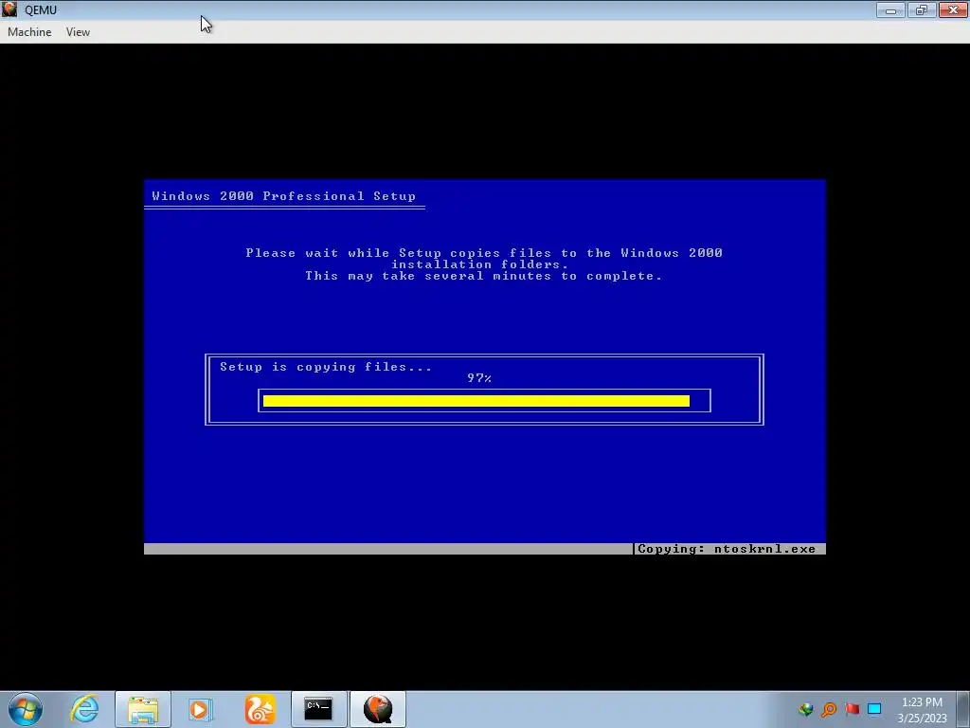Click 'Please wait while Setup copies' line
The image size is (970, 728).
pos(484,252)
